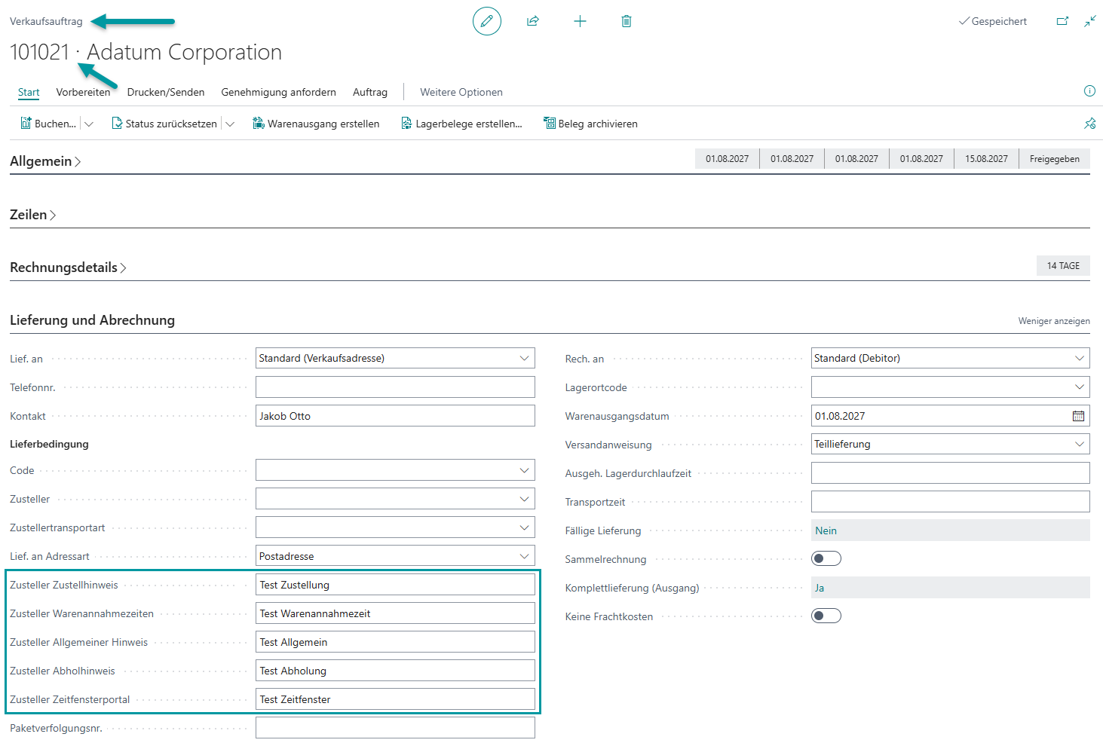The width and height of the screenshot is (1103, 746).
Task: Click the share icon in header
Action: coord(533,21)
